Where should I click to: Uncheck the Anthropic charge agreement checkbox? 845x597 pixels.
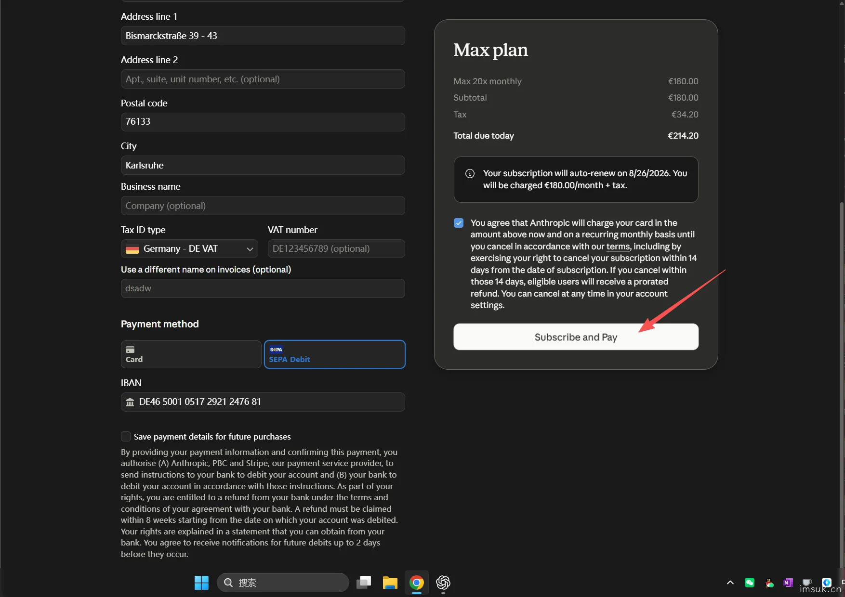459,223
